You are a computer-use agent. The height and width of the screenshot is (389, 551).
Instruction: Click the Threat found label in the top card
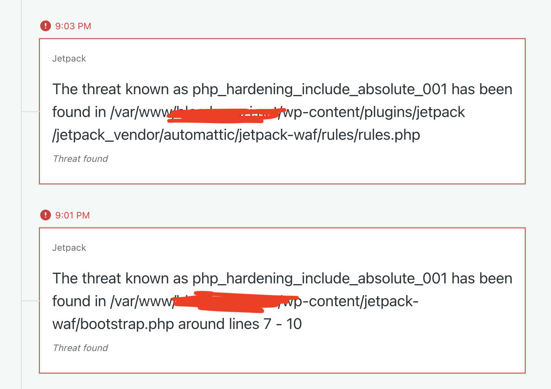80,159
